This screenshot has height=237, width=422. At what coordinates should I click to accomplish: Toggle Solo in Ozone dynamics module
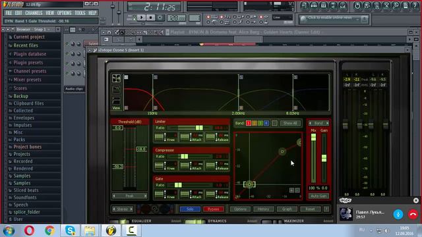click(190, 209)
